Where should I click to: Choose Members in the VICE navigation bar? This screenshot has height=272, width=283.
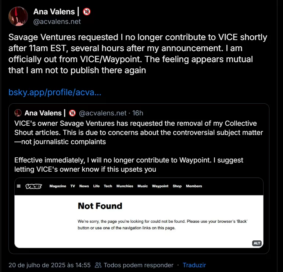(194, 186)
